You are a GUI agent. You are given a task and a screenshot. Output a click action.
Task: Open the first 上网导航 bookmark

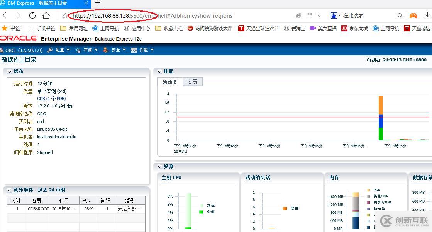(106, 28)
